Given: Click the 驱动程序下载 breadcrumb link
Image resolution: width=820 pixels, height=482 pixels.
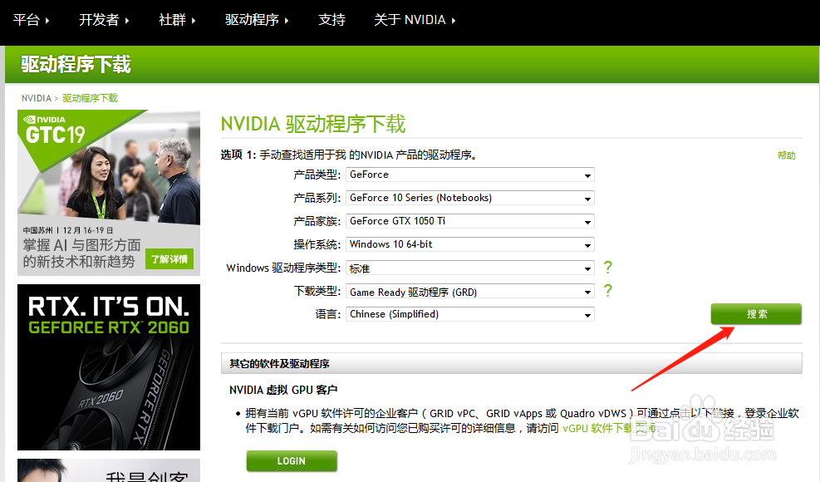Looking at the screenshot, I should (90, 98).
